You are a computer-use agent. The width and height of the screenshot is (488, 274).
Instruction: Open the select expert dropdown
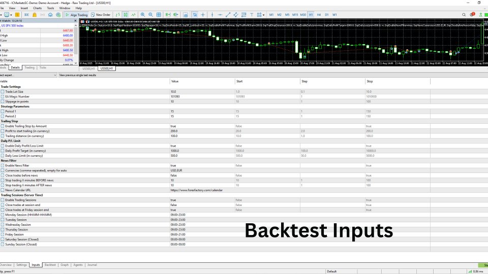(x=28, y=75)
